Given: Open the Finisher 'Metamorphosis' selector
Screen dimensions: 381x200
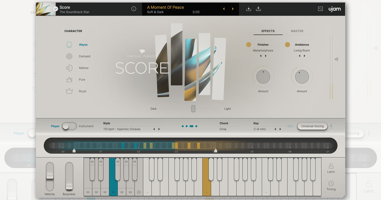Looking at the screenshot, I should click(x=263, y=50).
